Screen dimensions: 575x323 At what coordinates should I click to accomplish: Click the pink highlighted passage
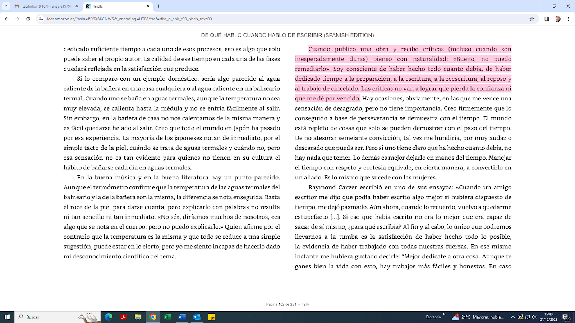(x=403, y=74)
